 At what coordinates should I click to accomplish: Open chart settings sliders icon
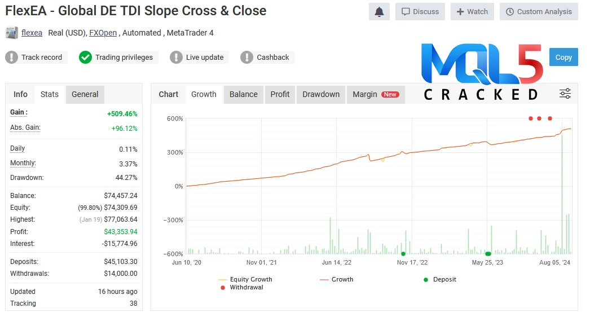point(565,93)
